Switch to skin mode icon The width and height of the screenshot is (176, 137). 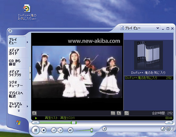click(x=169, y=129)
